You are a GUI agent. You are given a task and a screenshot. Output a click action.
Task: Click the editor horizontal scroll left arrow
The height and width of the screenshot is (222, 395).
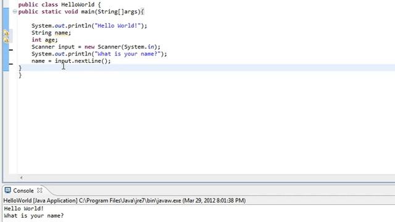coord(21,178)
